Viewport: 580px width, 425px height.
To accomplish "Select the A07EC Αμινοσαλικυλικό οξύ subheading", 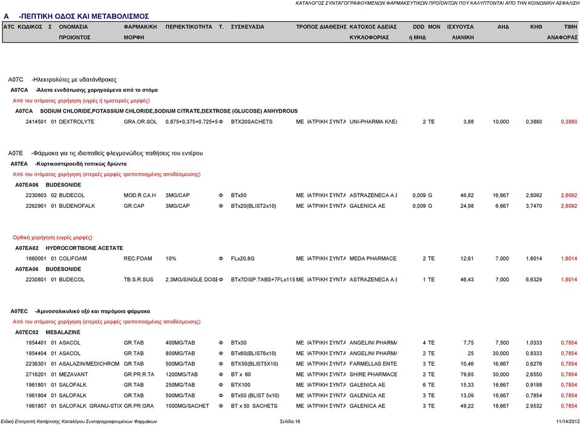I will [80, 311].
